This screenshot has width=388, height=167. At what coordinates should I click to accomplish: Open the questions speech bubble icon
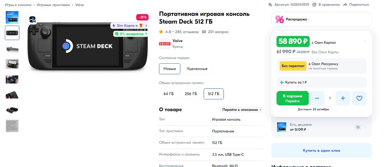tap(204, 32)
